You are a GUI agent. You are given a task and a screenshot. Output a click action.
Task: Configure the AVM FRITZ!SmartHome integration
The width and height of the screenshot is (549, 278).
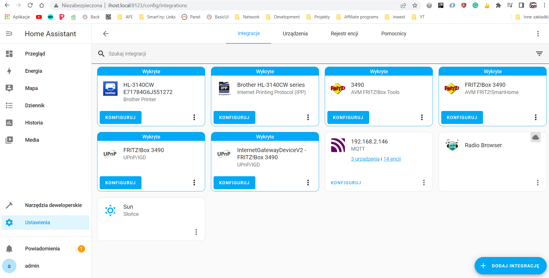[462, 117]
